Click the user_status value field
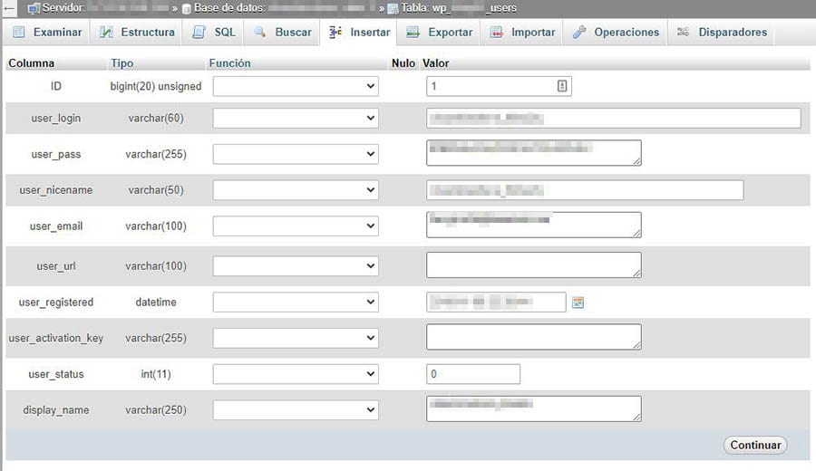816x471 pixels. pyautogui.click(x=472, y=374)
